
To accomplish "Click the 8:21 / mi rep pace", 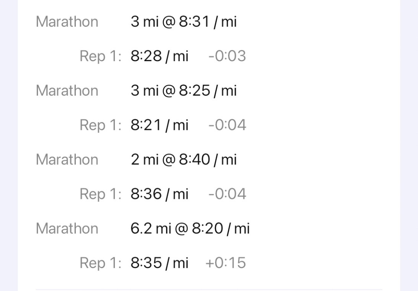I will [159, 125].
